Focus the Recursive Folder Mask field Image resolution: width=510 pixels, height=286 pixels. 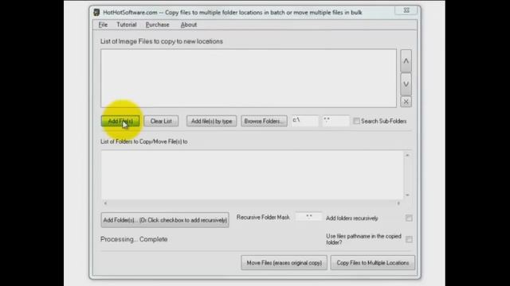(308, 217)
